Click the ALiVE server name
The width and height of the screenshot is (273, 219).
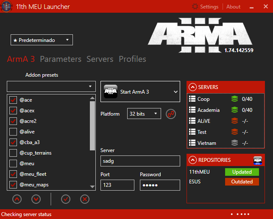[204, 121]
